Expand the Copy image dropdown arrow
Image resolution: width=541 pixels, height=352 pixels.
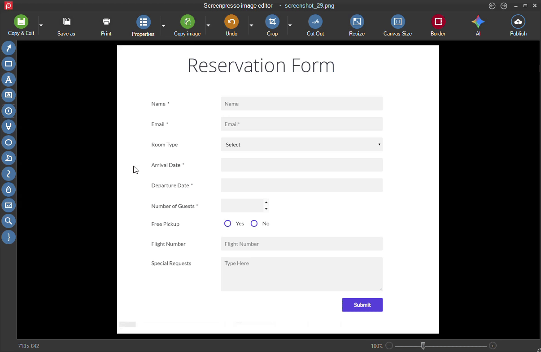click(208, 25)
